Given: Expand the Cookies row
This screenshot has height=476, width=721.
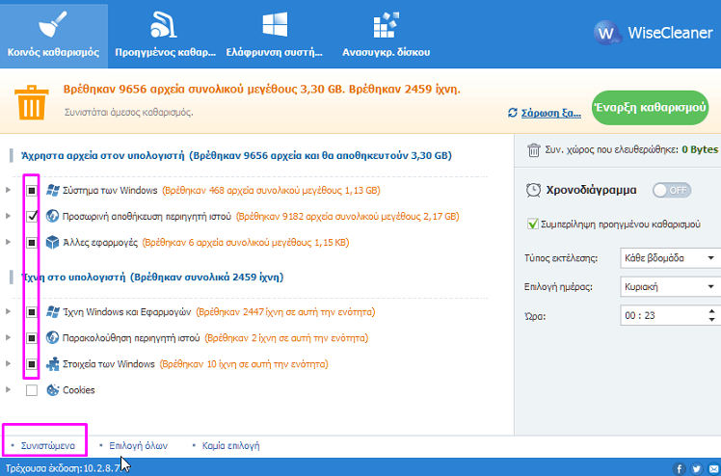Looking at the screenshot, I should 8,389.
